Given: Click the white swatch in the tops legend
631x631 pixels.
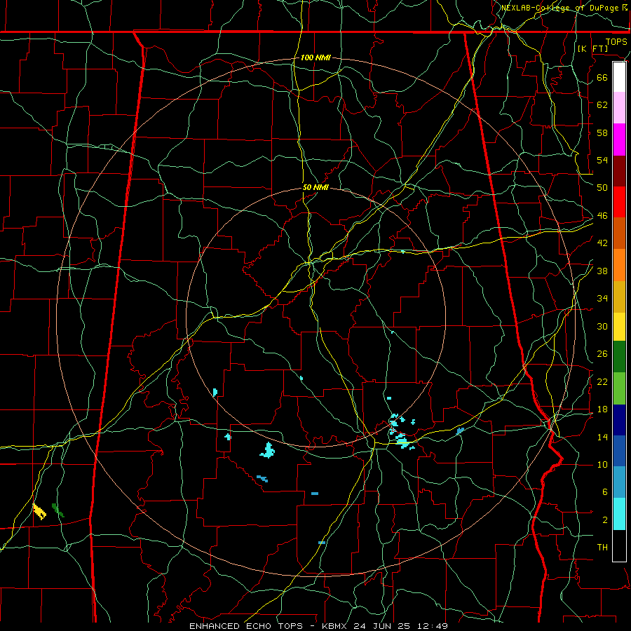Looking at the screenshot, I should click(x=619, y=77).
